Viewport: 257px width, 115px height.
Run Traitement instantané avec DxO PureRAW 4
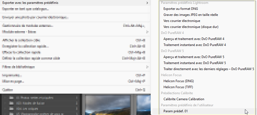(195, 45)
